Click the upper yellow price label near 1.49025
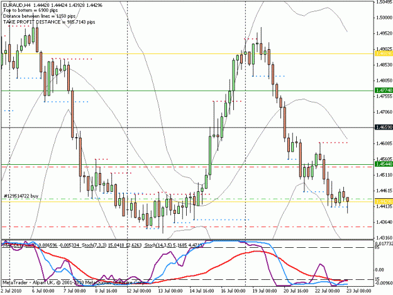The height and width of the screenshot is (295, 393). (384, 53)
